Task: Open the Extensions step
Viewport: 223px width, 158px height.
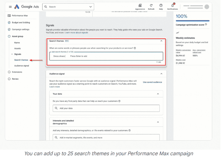Action: click(x=17, y=72)
